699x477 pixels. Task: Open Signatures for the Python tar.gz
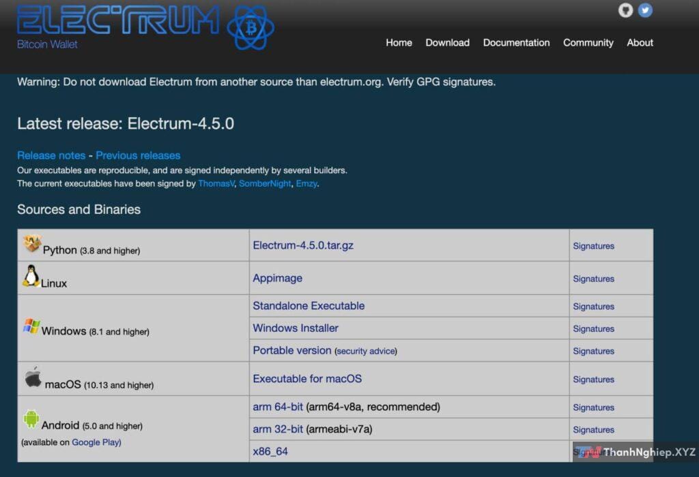[593, 246]
